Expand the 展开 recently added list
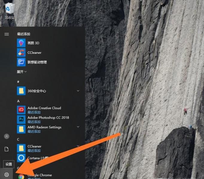Viewport: 204px width, 179px height. point(22,72)
